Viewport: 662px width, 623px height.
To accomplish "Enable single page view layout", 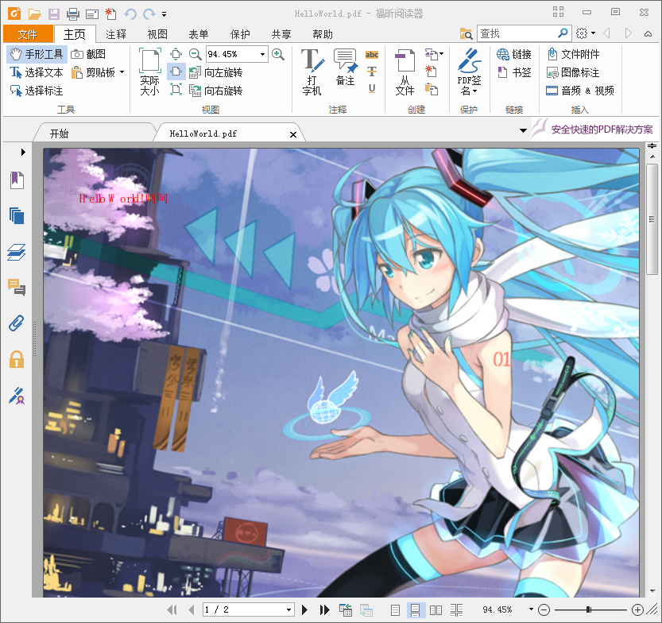I will pyautogui.click(x=395, y=610).
